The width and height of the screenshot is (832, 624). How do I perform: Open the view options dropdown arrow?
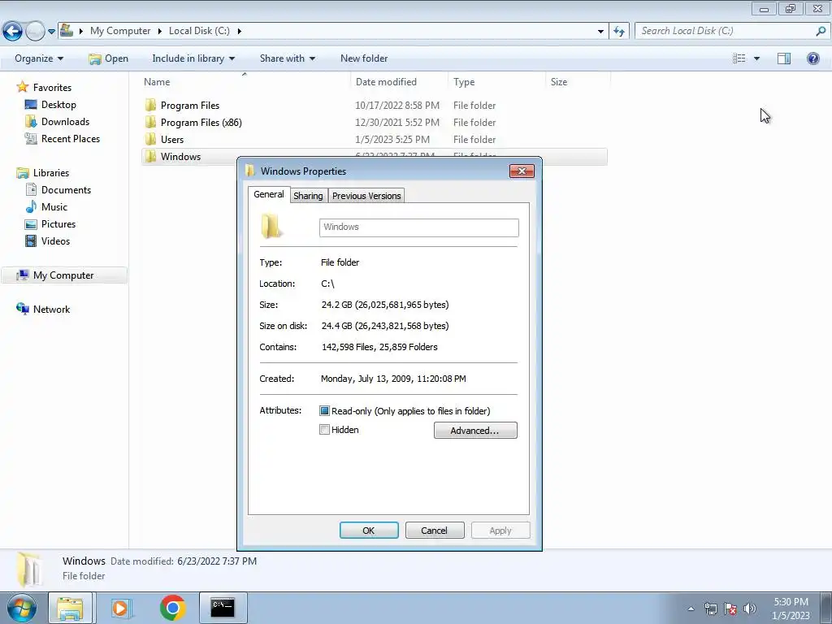click(x=756, y=58)
